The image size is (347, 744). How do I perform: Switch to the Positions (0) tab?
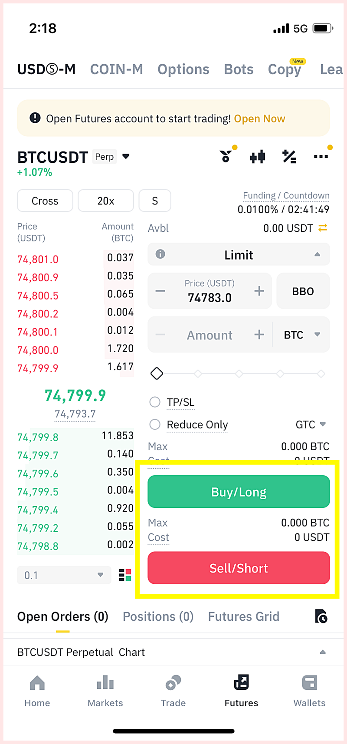tap(158, 616)
